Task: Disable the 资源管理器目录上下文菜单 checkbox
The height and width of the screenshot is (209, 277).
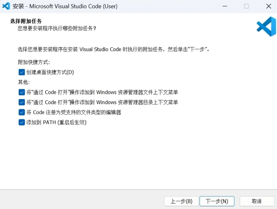Action: [x=22, y=102]
